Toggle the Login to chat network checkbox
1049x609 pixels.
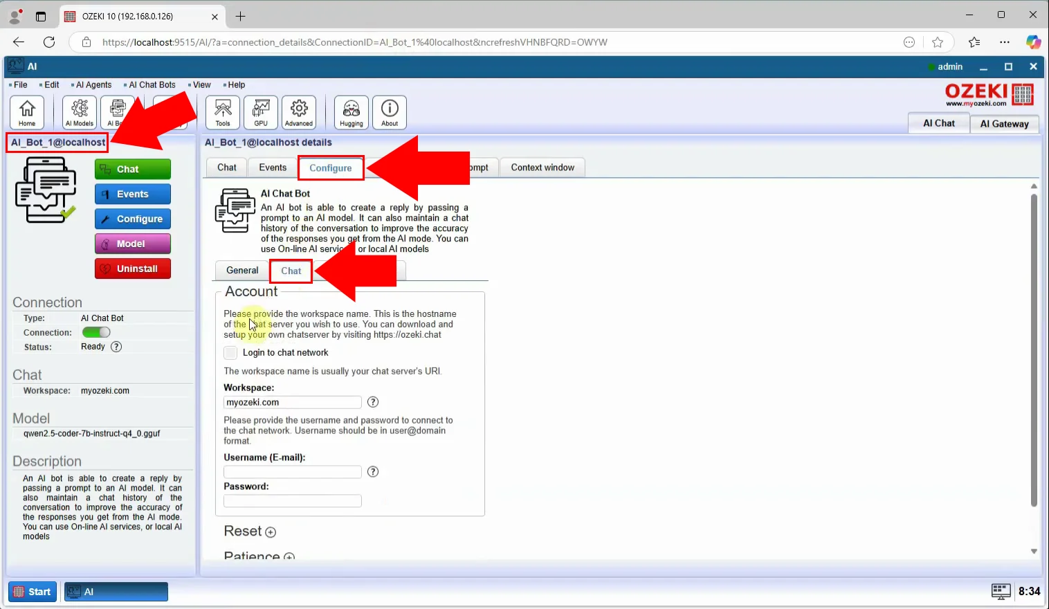point(230,353)
